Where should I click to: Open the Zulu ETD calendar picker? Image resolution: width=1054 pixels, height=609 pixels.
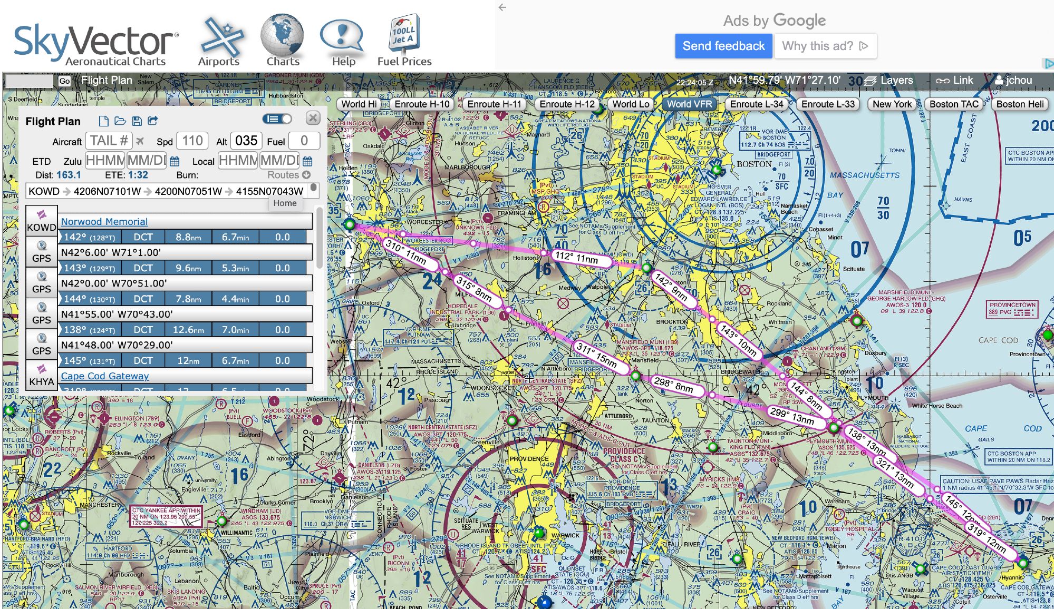[x=175, y=161]
